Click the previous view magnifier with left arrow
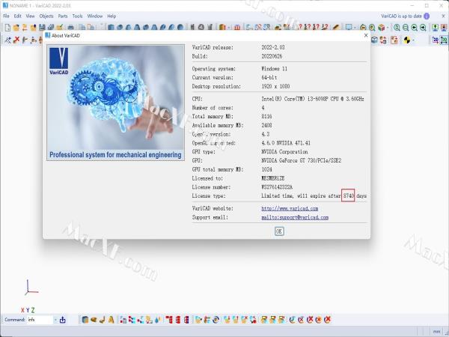The width and height of the screenshot is (449, 337). coord(414,28)
